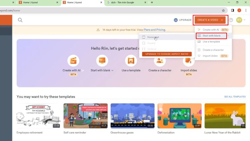Click the Create with AI clapperboard icon

73,61
